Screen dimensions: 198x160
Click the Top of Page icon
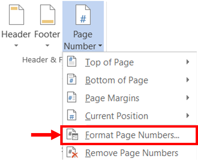point(72,61)
